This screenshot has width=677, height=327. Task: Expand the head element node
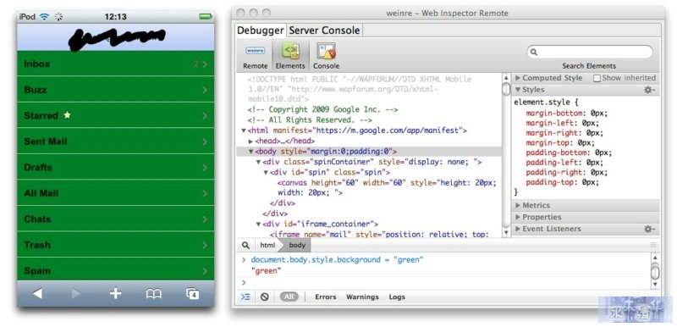point(250,141)
